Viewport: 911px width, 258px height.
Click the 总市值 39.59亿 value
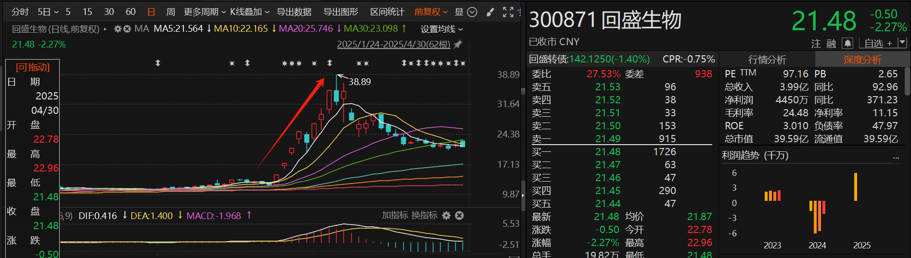coord(791,139)
